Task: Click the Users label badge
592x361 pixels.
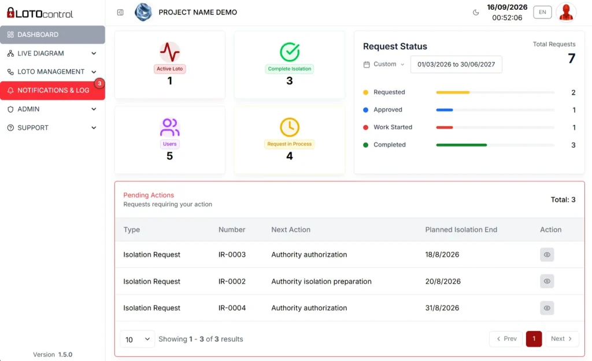Action: click(x=169, y=144)
